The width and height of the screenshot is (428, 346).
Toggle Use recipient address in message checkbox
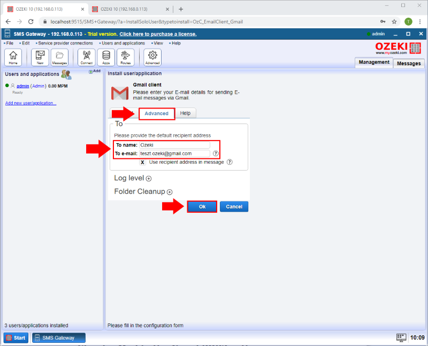tap(142, 162)
